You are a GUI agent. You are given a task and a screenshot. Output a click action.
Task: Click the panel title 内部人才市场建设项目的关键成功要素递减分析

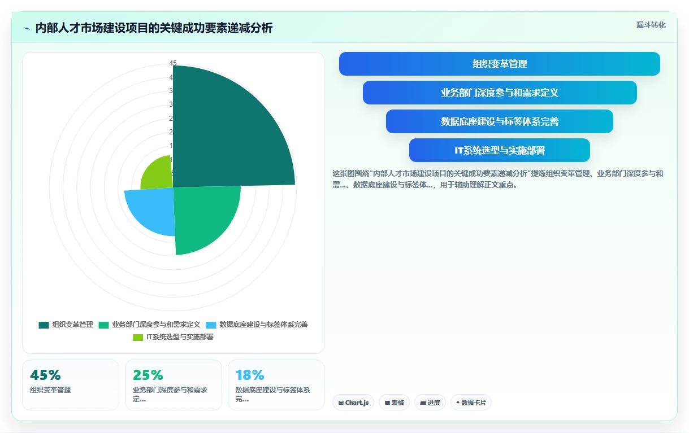pyautogui.click(x=154, y=28)
